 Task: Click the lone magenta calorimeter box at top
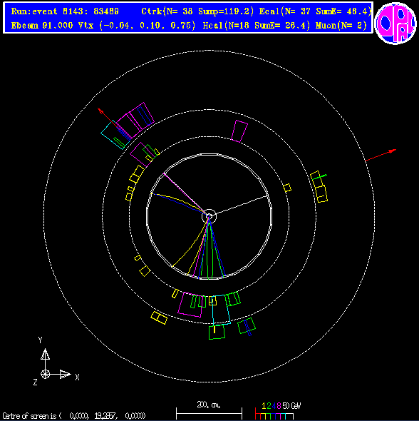tap(239, 131)
